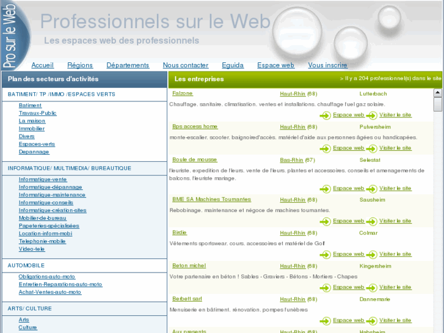Image resolution: width=444 pixels, height=333 pixels.
Task: Open the Arts category link
Action: coord(24,320)
